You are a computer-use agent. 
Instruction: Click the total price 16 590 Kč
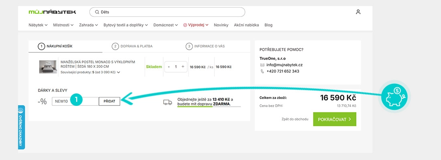coord(338,98)
